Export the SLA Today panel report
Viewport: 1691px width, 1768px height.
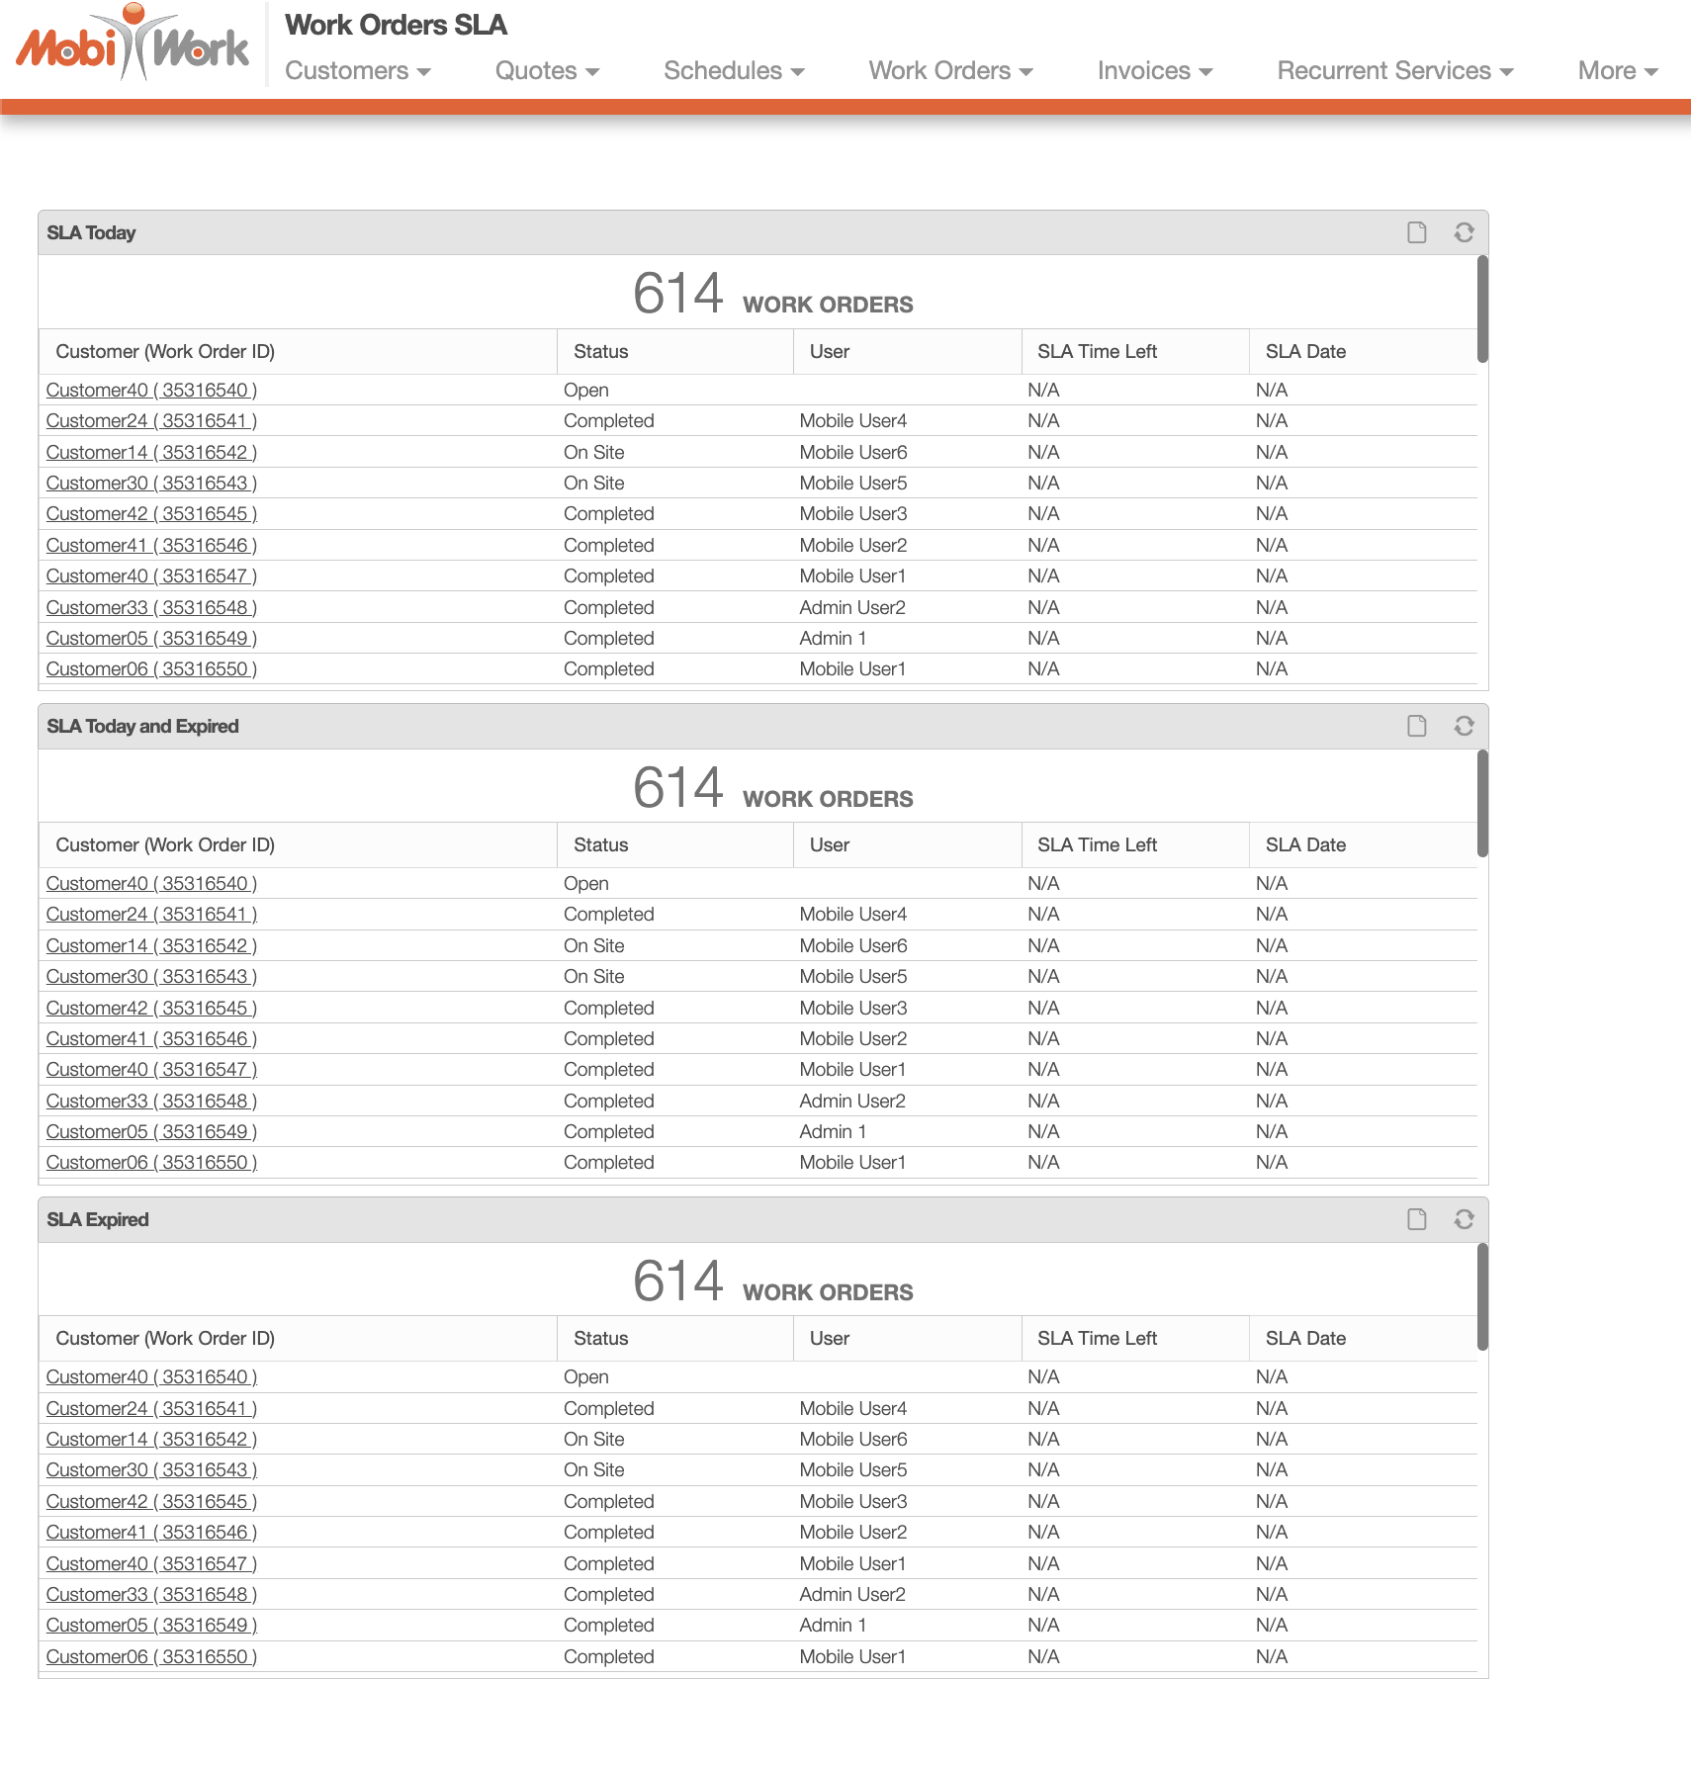(x=1416, y=232)
